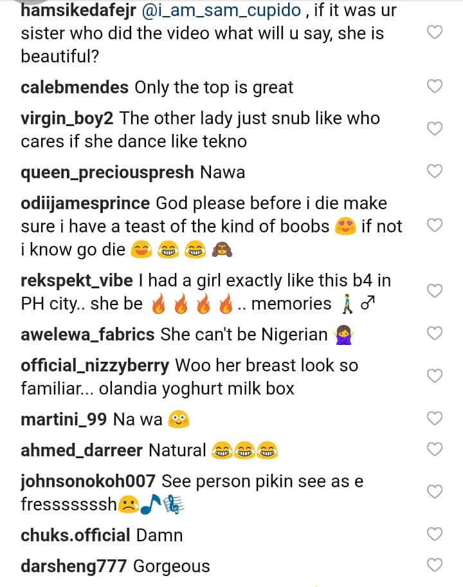
Task: Toggle like on martini_99's comment
Action: pos(435,418)
